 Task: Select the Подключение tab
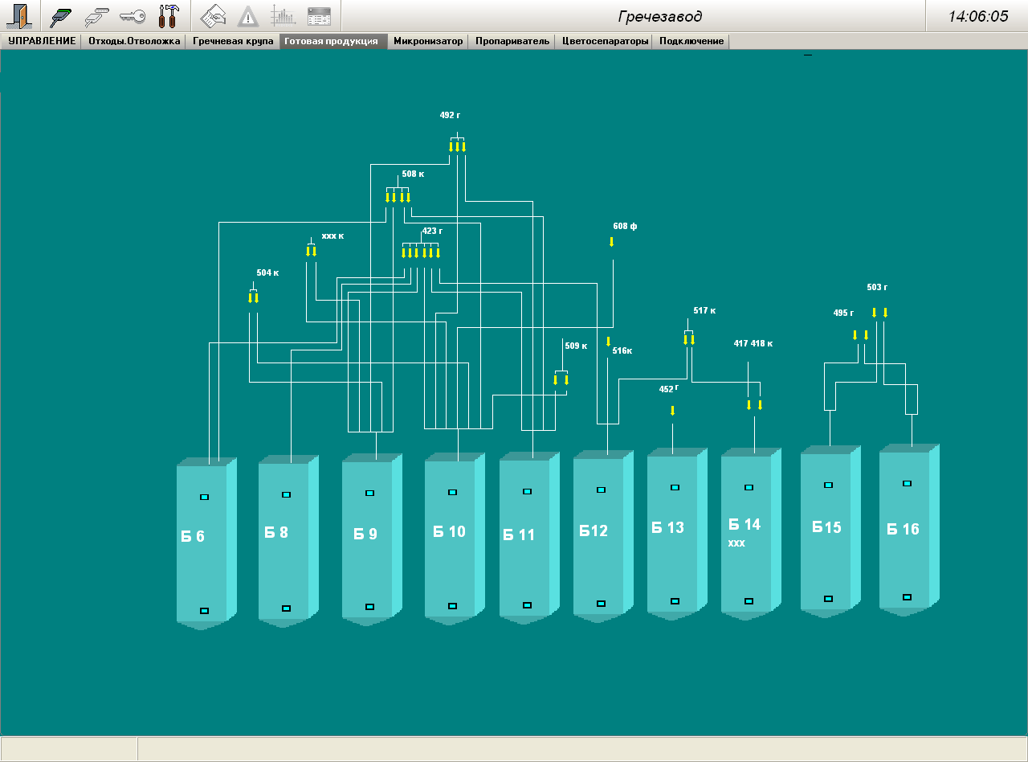(x=691, y=41)
